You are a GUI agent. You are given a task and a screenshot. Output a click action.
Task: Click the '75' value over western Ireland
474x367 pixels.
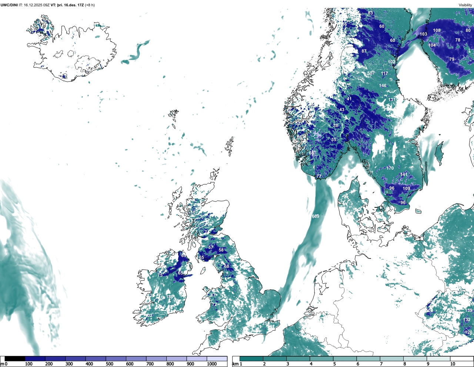[x=160, y=275]
